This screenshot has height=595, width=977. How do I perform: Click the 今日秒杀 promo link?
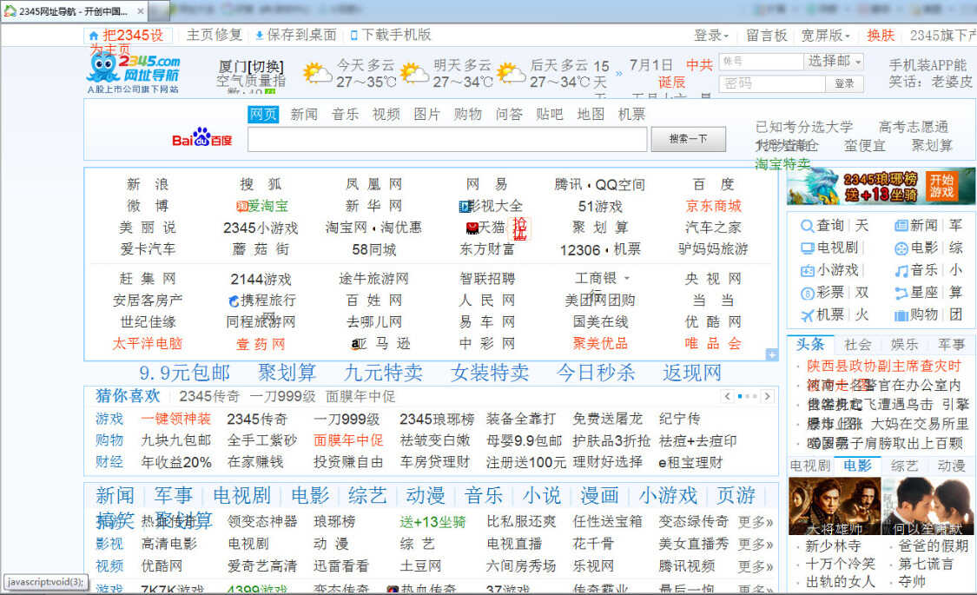tap(596, 374)
